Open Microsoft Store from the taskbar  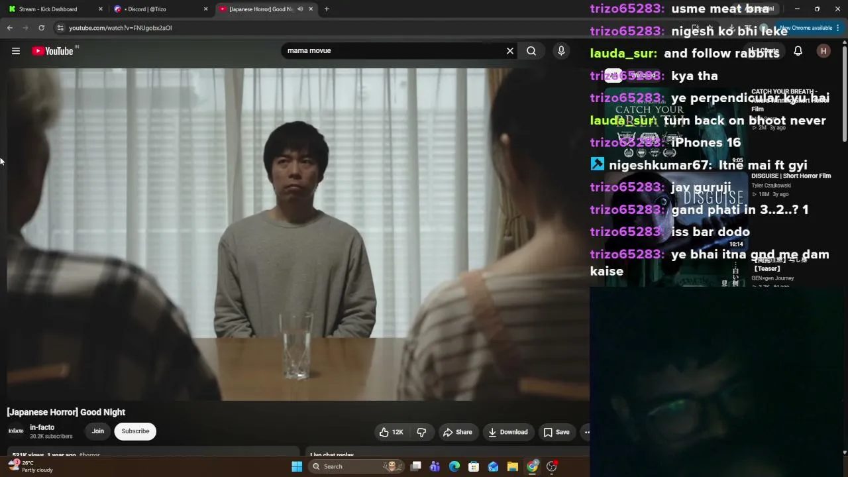pyautogui.click(x=474, y=466)
